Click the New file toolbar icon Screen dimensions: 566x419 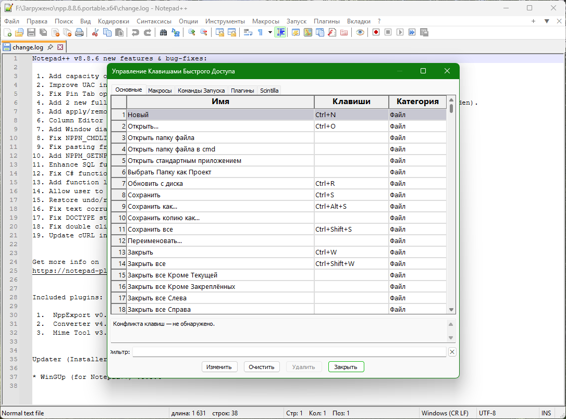8,32
